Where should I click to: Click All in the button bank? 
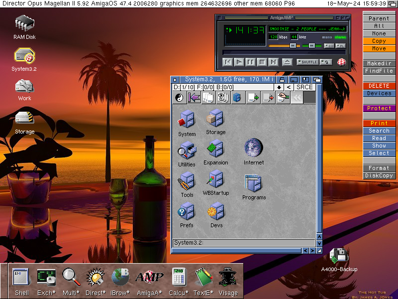click(x=379, y=26)
